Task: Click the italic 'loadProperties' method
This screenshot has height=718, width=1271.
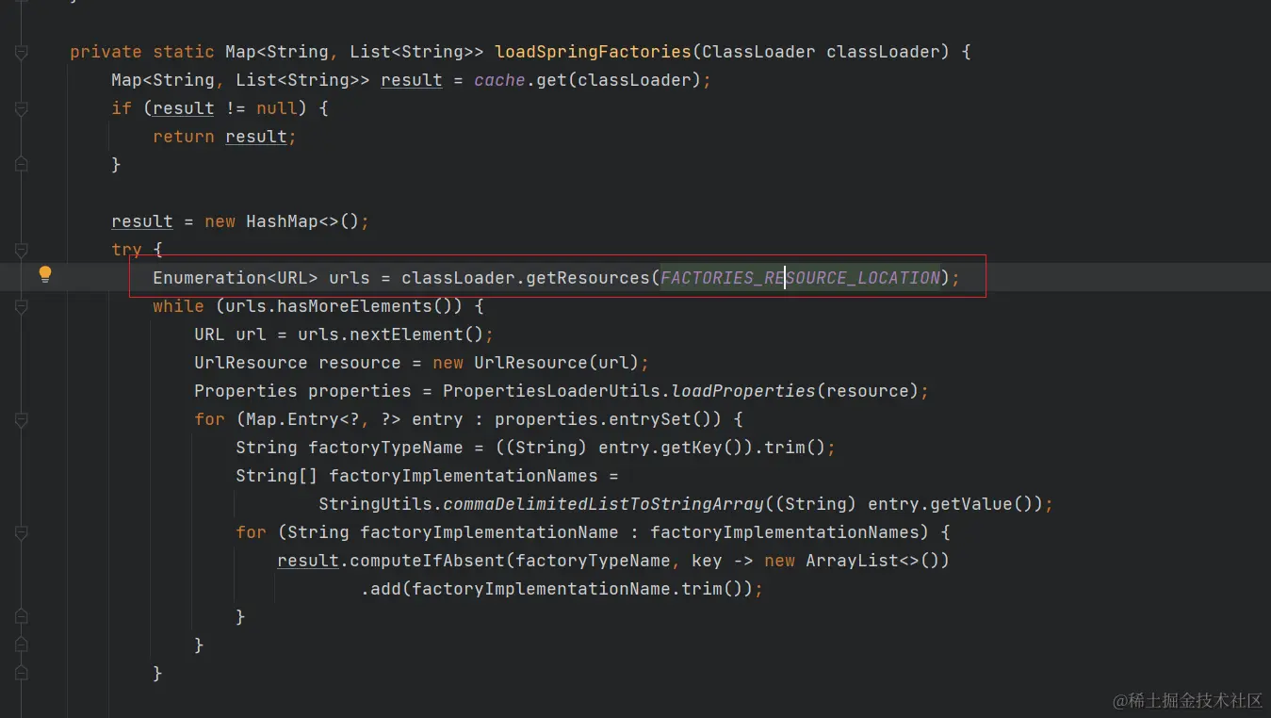Action: 743,391
